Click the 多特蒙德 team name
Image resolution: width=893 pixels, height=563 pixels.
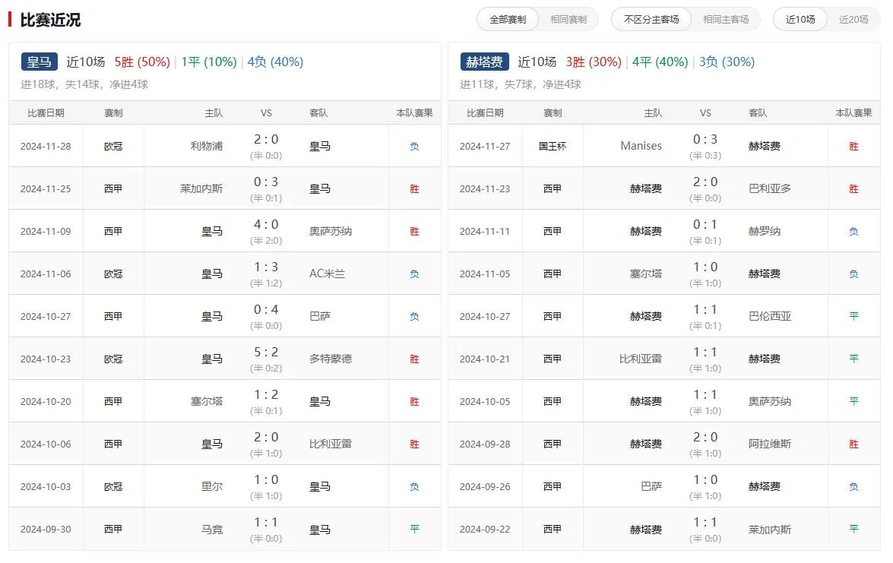coord(331,359)
